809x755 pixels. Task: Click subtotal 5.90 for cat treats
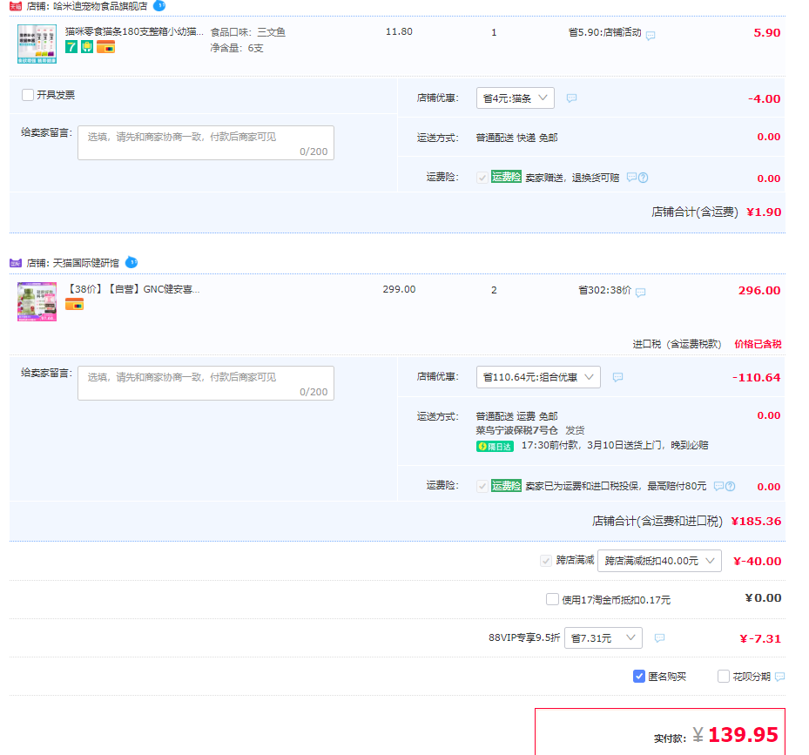(767, 32)
